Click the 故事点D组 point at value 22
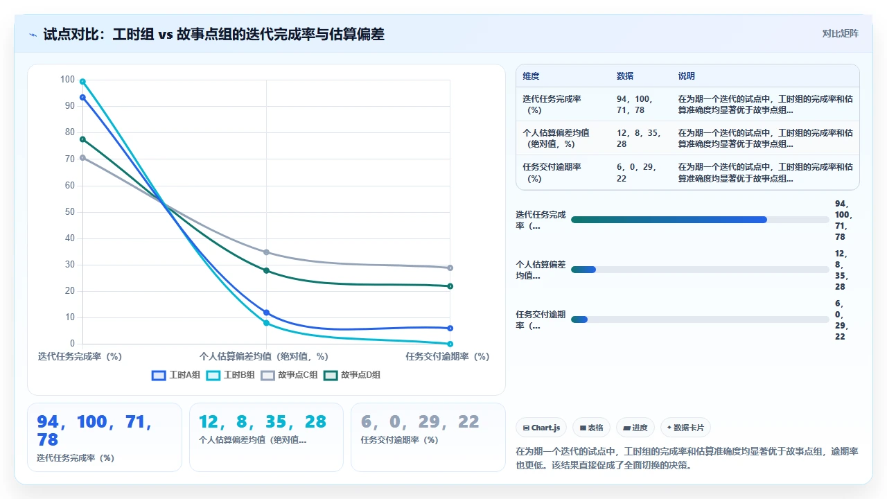Viewport: 887px width, 499px height. tap(450, 286)
